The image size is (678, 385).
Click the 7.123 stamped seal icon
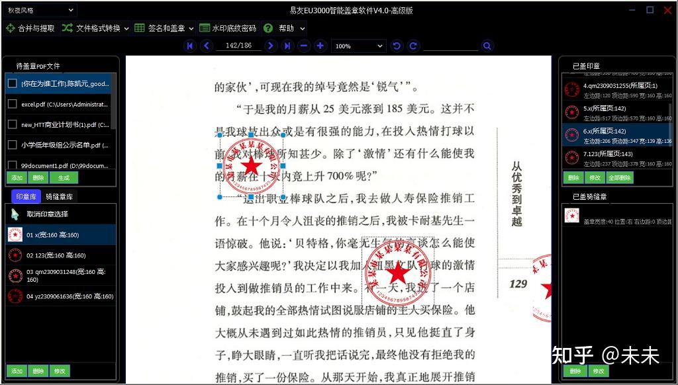click(x=572, y=157)
